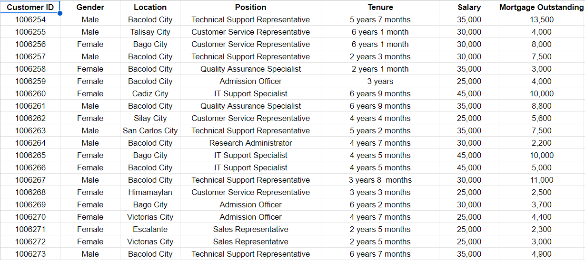Screen dimensions: 585x260
Task: Click the Talisay City location cell
Action: [150, 32]
